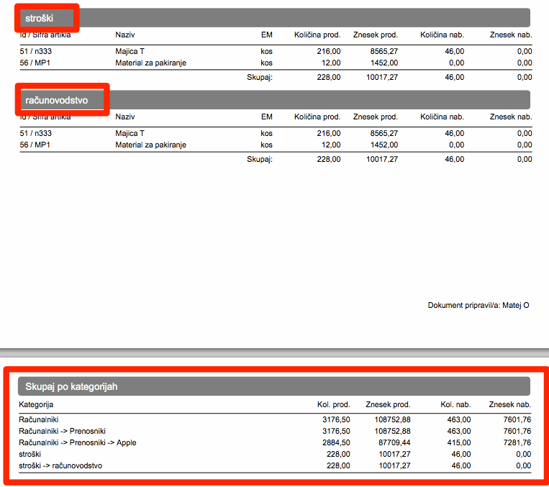Image resolution: width=549 pixels, height=487 pixels.
Task: Click the value '87709,44' in Apple row
Action: pyautogui.click(x=394, y=442)
